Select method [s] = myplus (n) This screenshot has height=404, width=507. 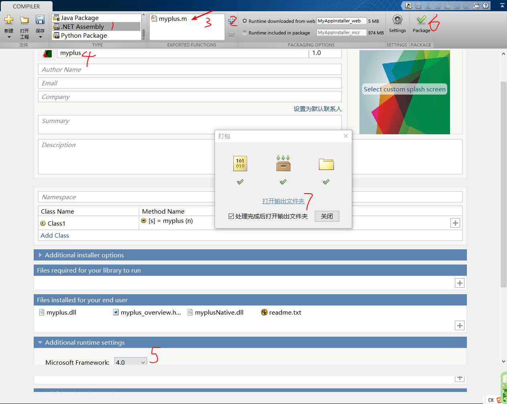(x=167, y=221)
